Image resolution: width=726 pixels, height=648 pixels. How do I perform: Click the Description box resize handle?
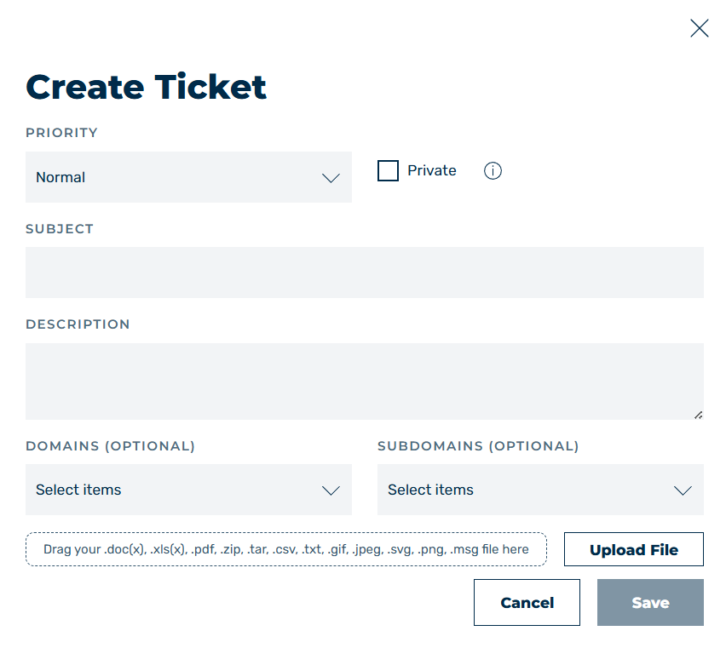pos(698,415)
